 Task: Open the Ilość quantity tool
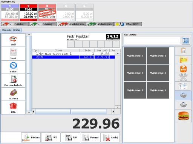(13, 40)
